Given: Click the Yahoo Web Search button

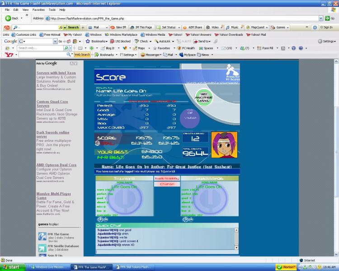Looking at the screenshot, I should tap(82, 55).
